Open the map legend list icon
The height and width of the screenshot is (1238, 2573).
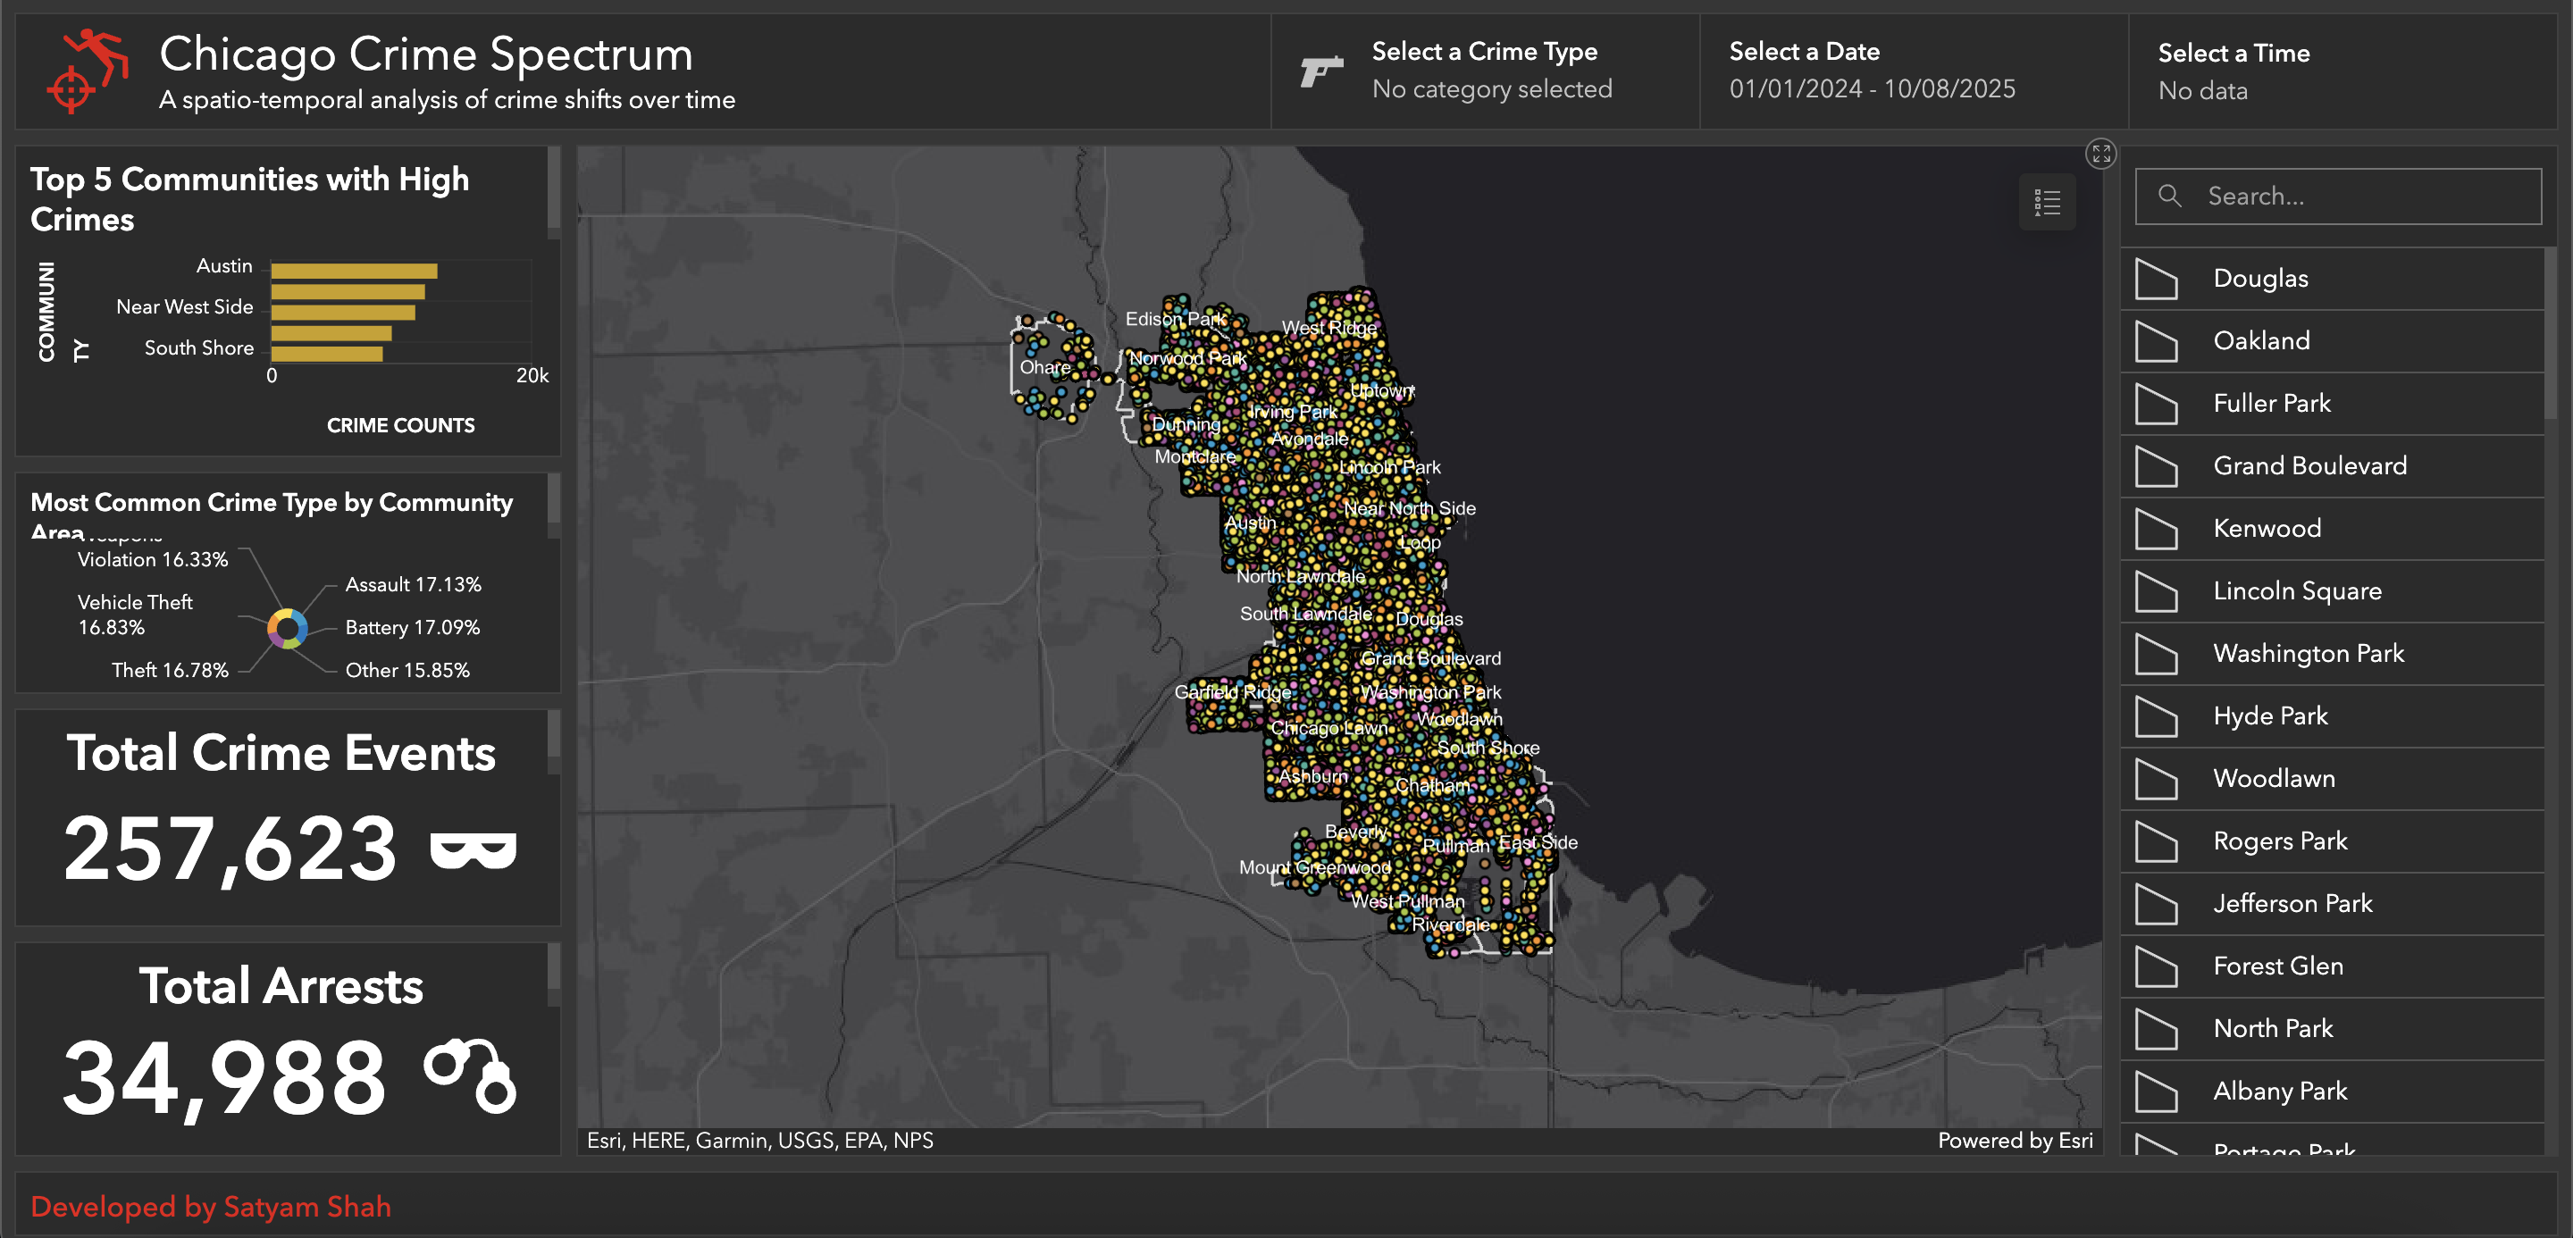point(2047,203)
